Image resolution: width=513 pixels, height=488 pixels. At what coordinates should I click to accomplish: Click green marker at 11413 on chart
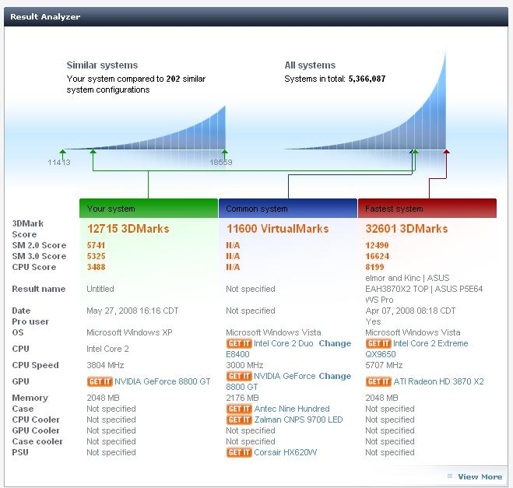(62, 154)
